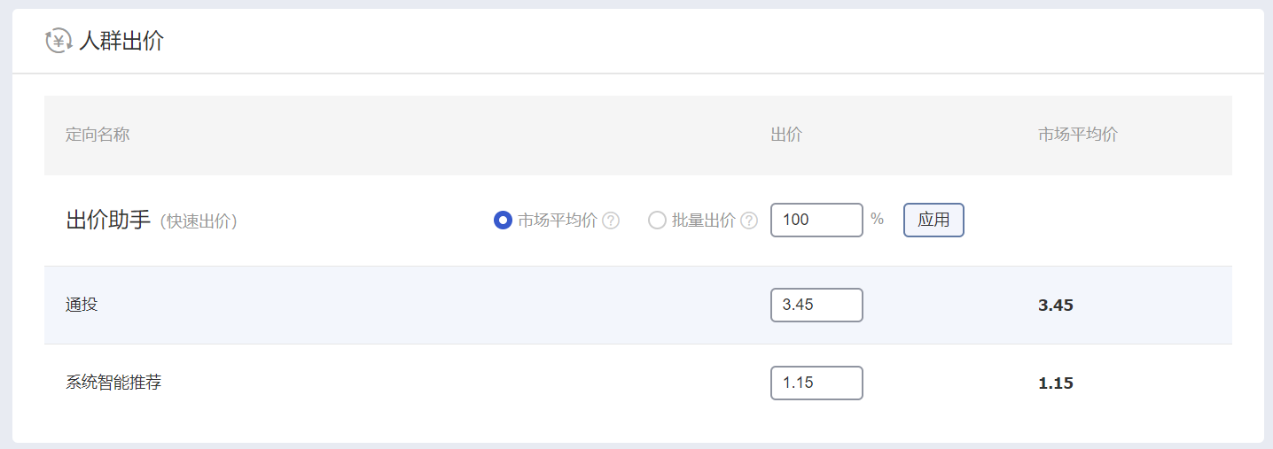
Task: Click the 市场平均价 column header
Action: [1078, 135]
